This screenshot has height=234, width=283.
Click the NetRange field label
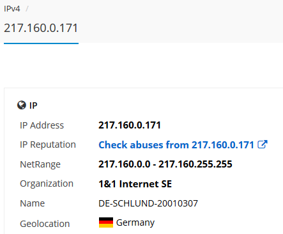40,164
